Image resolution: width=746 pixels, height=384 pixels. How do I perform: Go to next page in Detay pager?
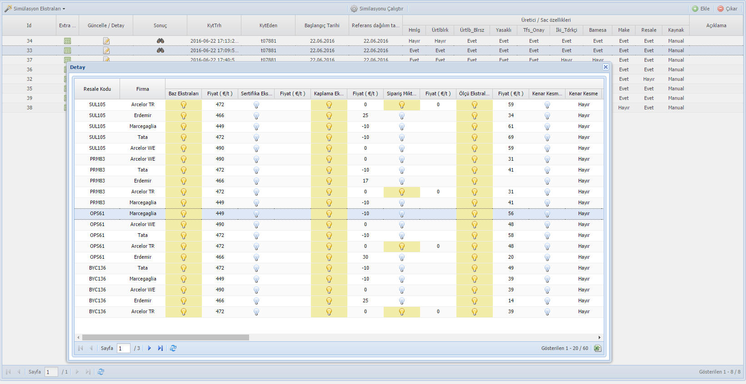coord(149,348)
